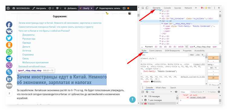
Task: Switch to Console tab in top bar
Action: coord(167,8)
